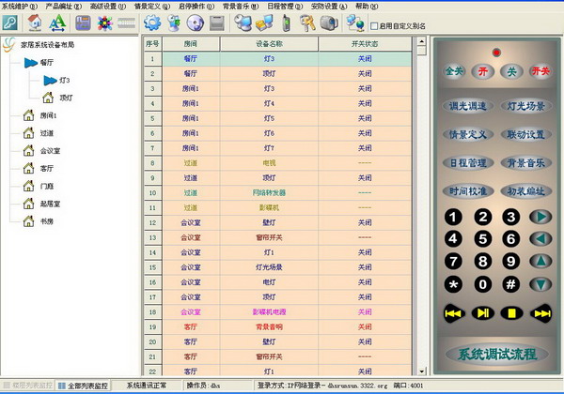
Task: Click the computer with green arrow icon
Action: 175,23
